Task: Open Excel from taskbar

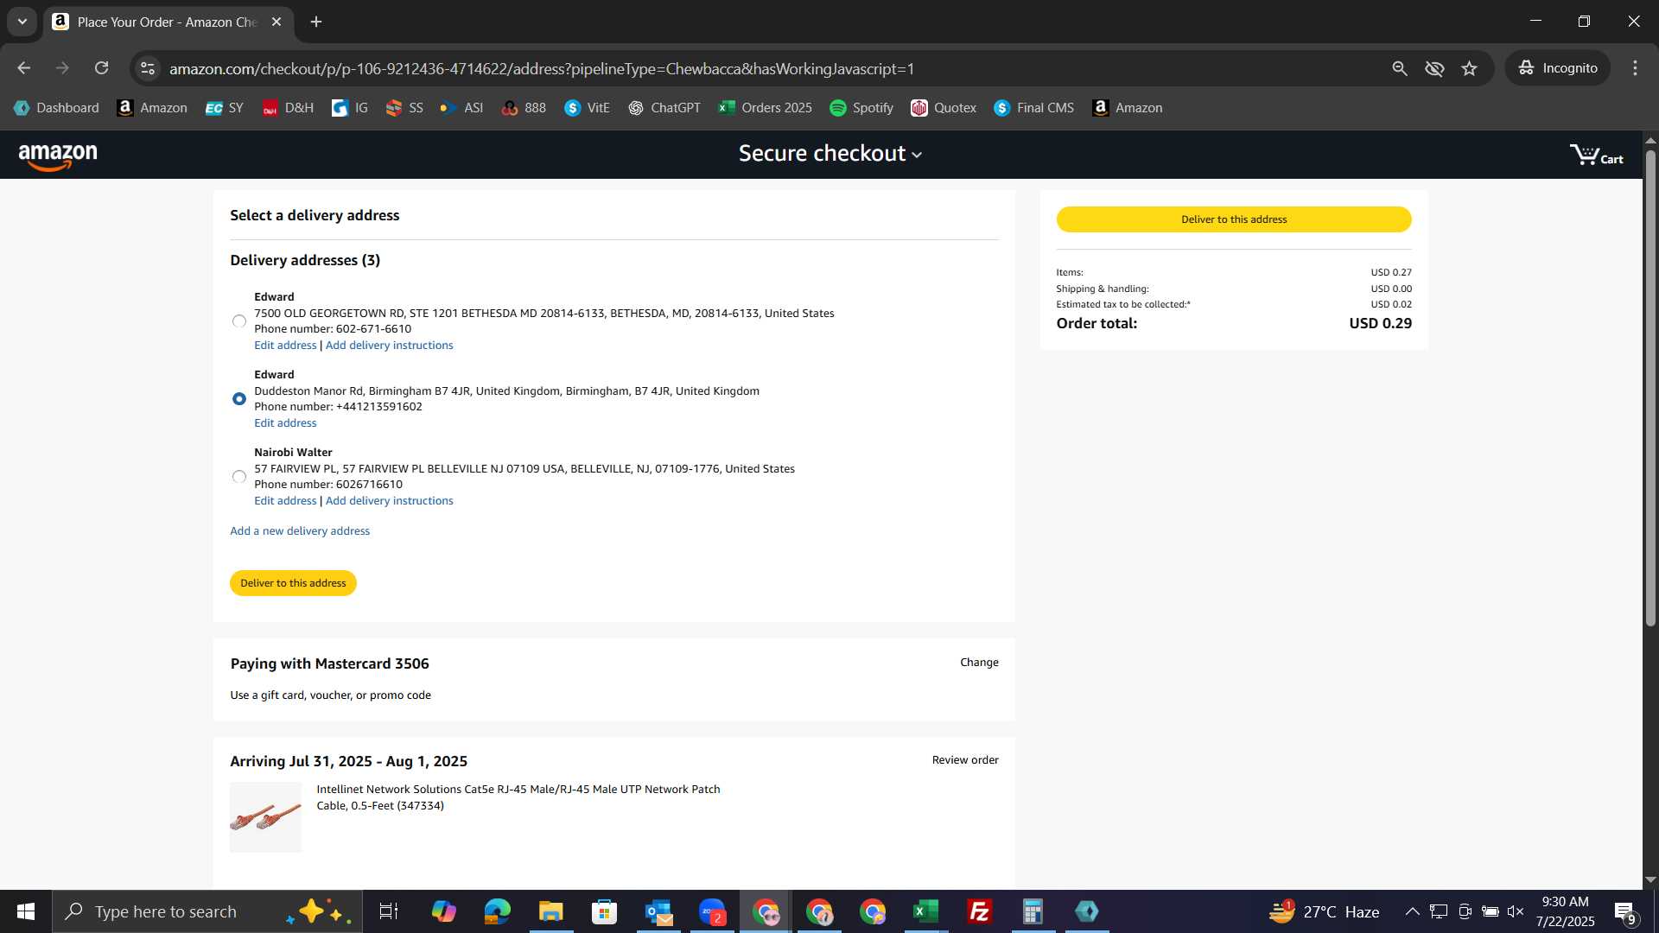Action: pos(925,911)
